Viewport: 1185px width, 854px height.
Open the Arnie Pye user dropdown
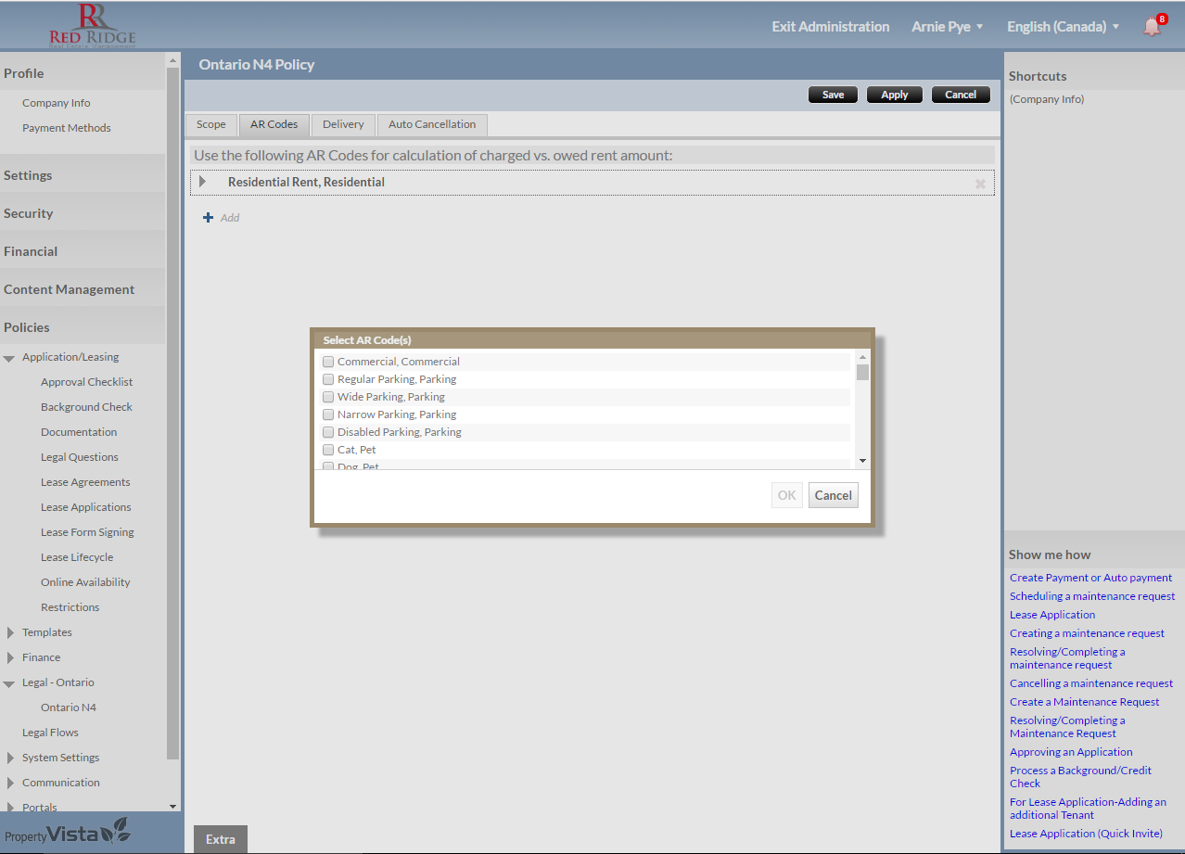(947, 27)
